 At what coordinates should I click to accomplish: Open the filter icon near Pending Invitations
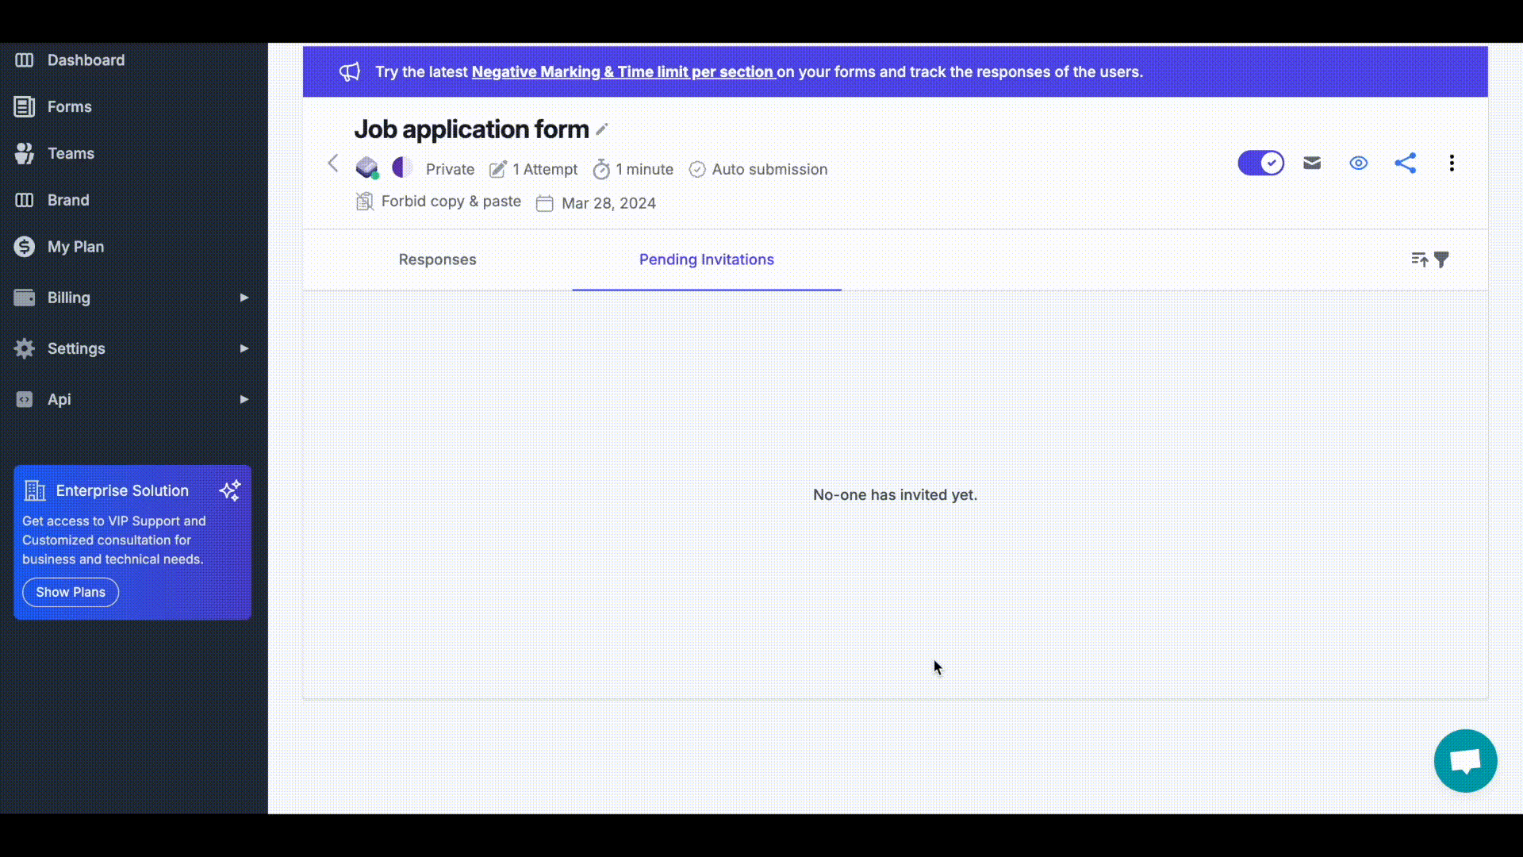(x=1443, y=259)
